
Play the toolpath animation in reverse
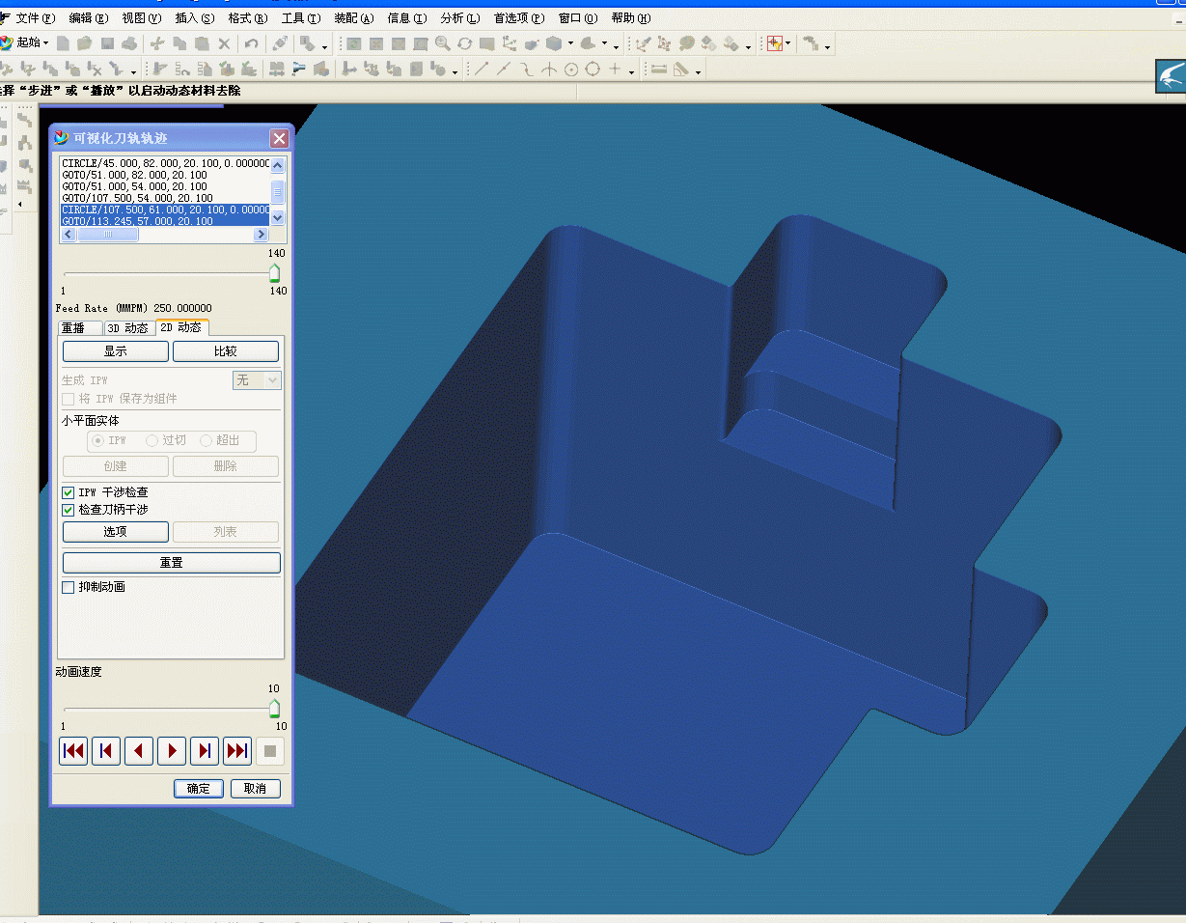click(139, 751)
